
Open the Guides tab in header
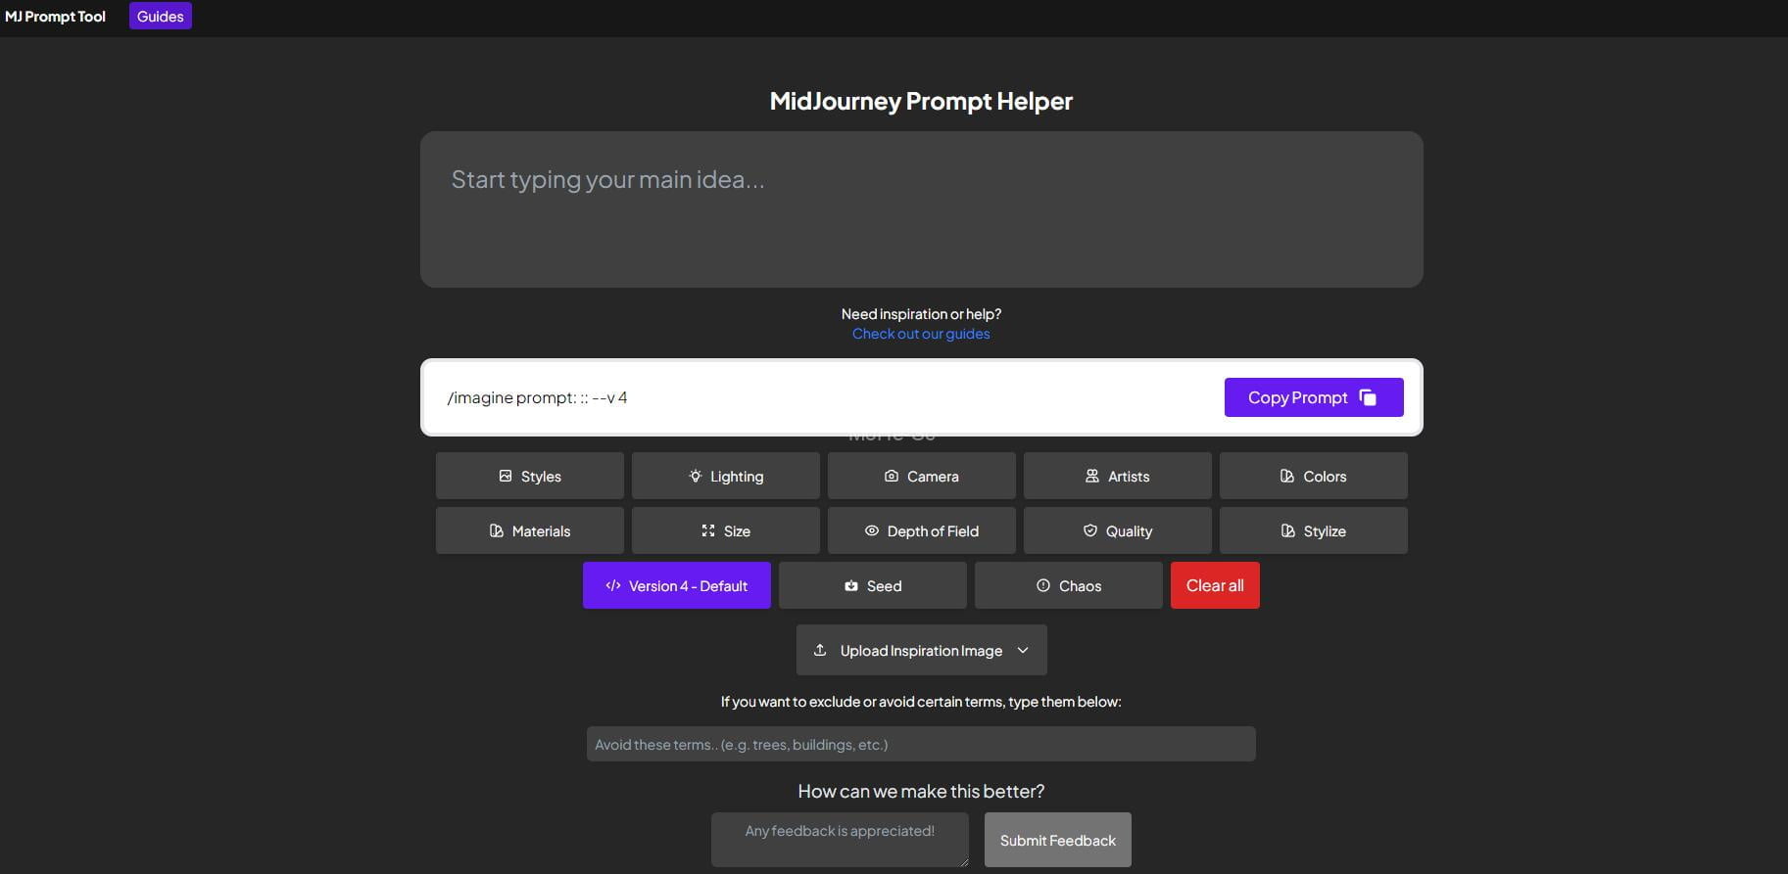click(x=160, y=17)
